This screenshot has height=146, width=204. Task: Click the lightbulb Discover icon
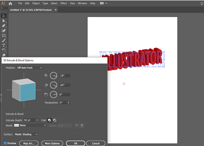(202, 3)
